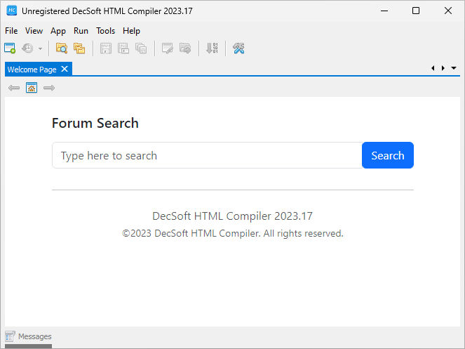
Task: Close the HTML Compiler window
Action: 448,11
